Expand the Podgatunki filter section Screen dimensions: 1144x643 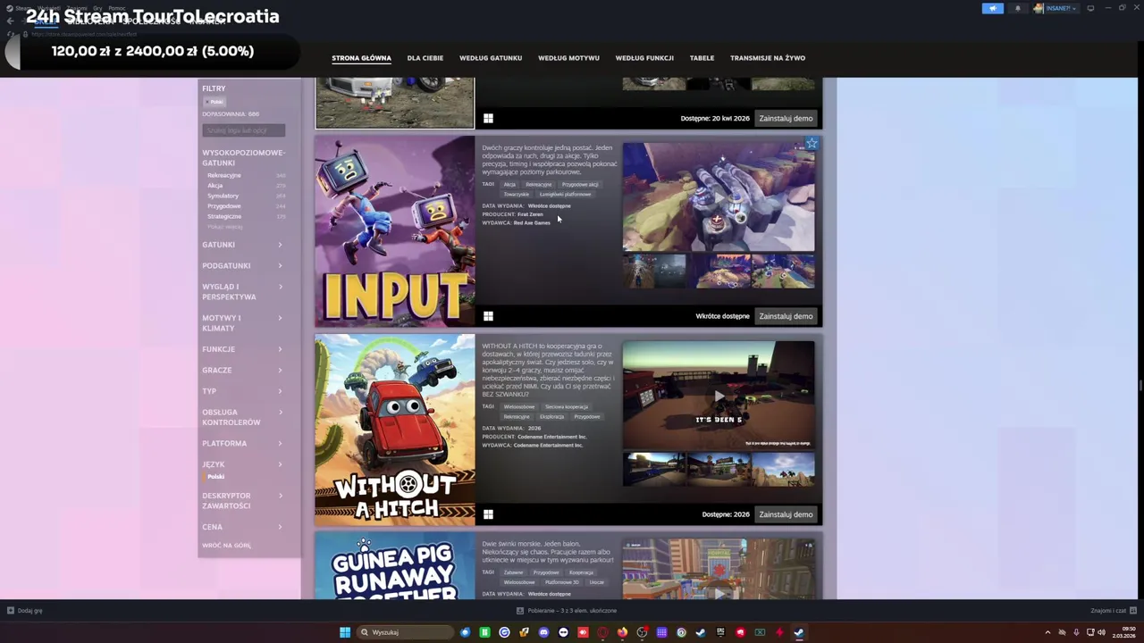(x=242, y=265)
